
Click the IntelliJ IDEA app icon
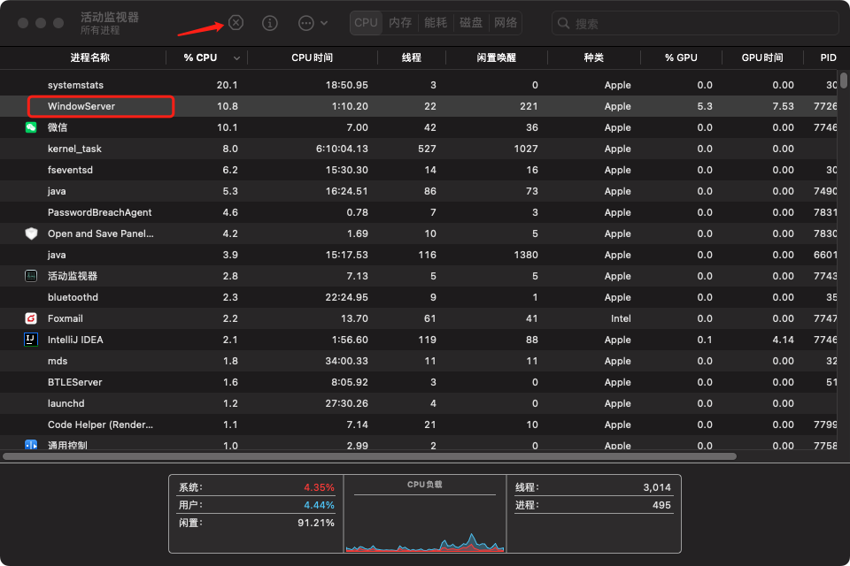tap(31, 340)
